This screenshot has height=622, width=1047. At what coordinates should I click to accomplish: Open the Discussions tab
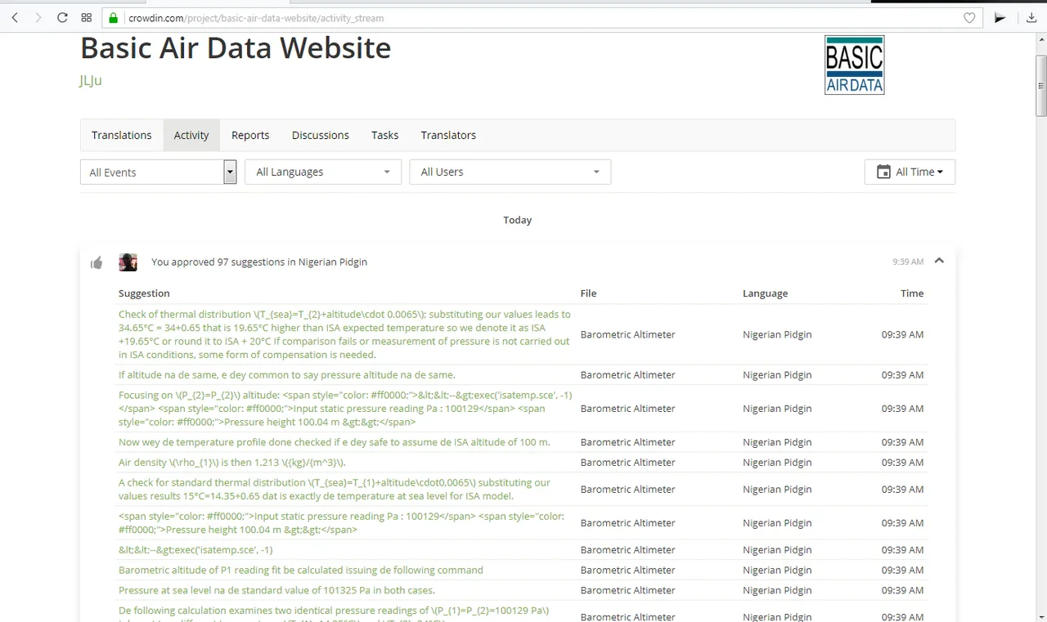(321, 135)
